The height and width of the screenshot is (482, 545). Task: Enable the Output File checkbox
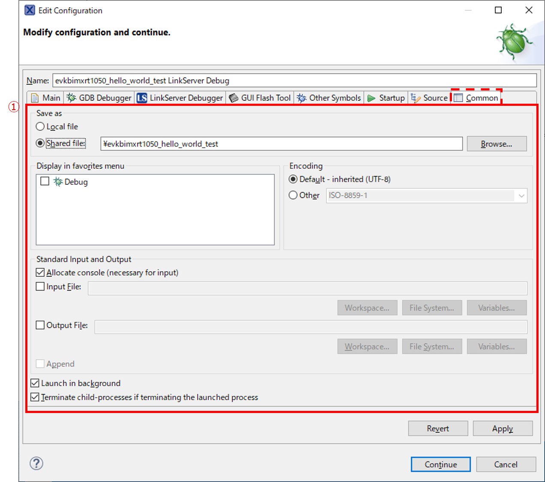40,325
